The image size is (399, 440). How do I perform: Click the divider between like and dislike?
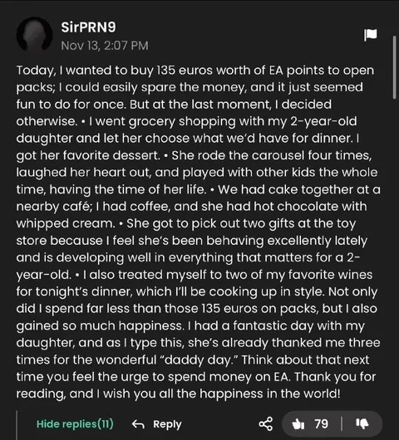click(x=342, y=423)
